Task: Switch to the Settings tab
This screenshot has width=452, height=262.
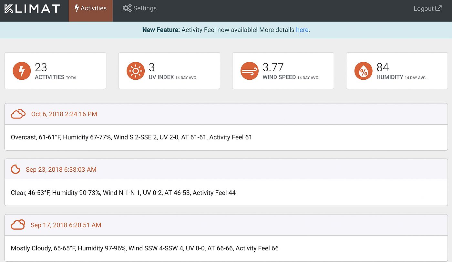Action: [139, 8]
